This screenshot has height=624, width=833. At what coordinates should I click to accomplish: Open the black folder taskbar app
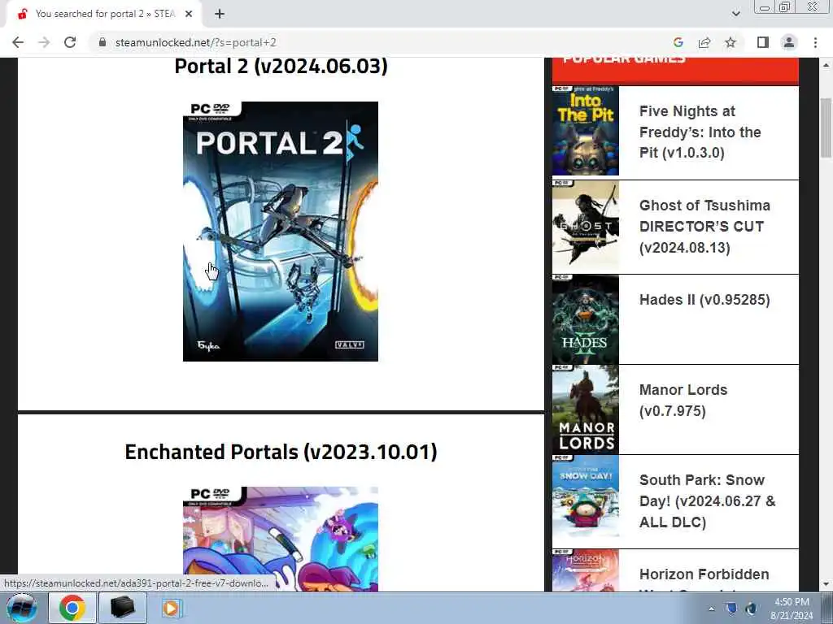(x=122, y=608)
